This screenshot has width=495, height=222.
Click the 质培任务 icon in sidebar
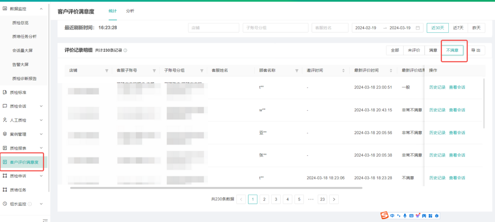tap(5, 190)
